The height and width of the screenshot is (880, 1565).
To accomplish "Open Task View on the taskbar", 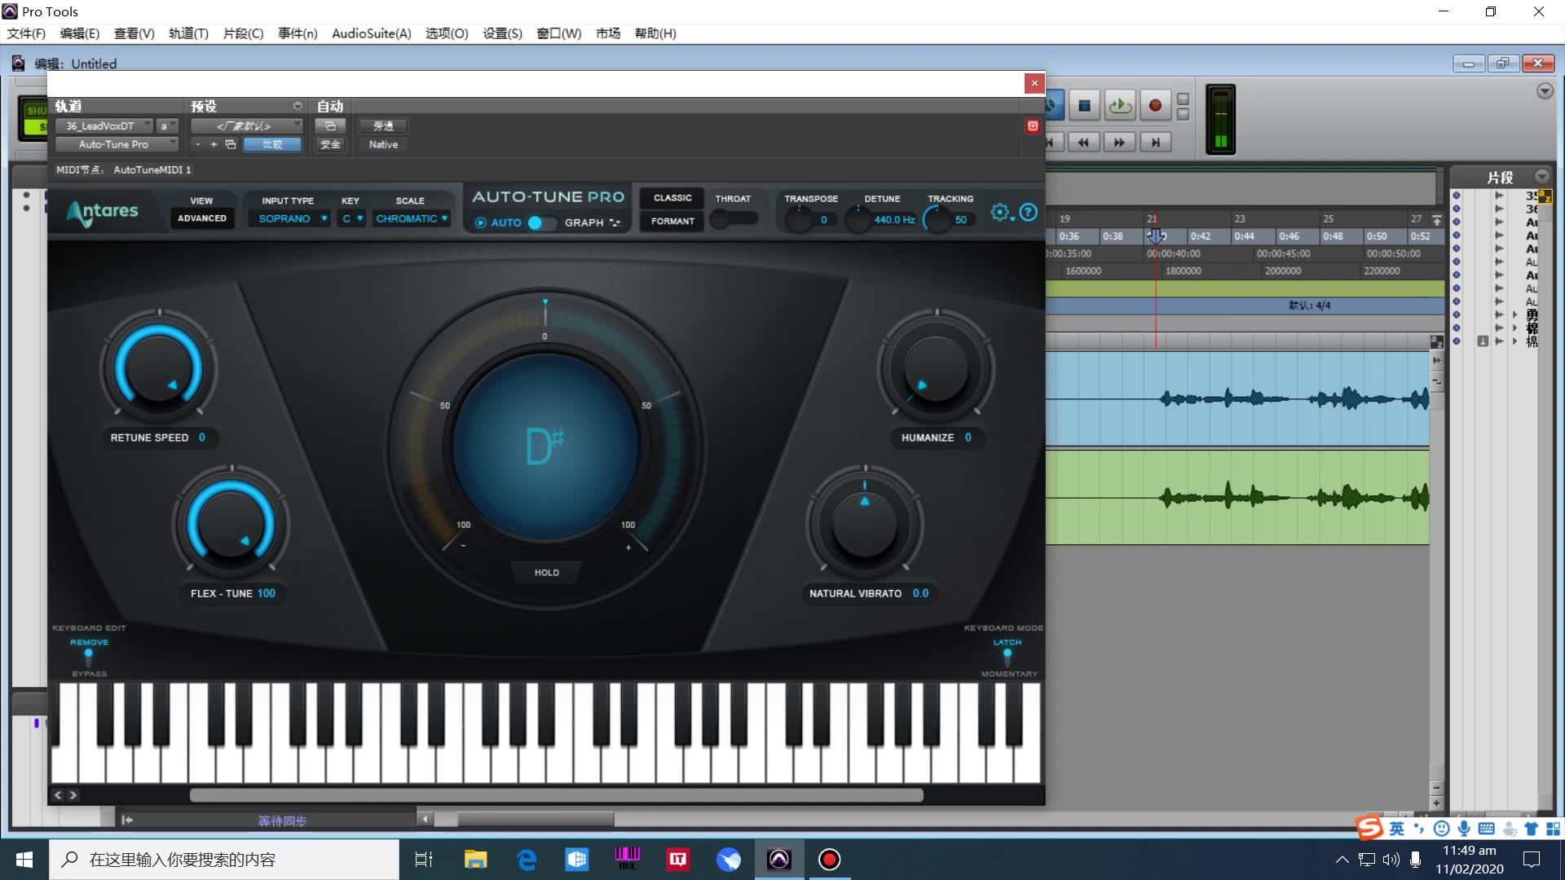I will coord(424,860).
